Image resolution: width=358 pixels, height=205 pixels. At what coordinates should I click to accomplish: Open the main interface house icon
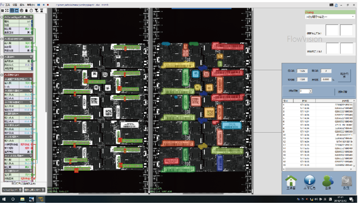[x=291, y=181]
